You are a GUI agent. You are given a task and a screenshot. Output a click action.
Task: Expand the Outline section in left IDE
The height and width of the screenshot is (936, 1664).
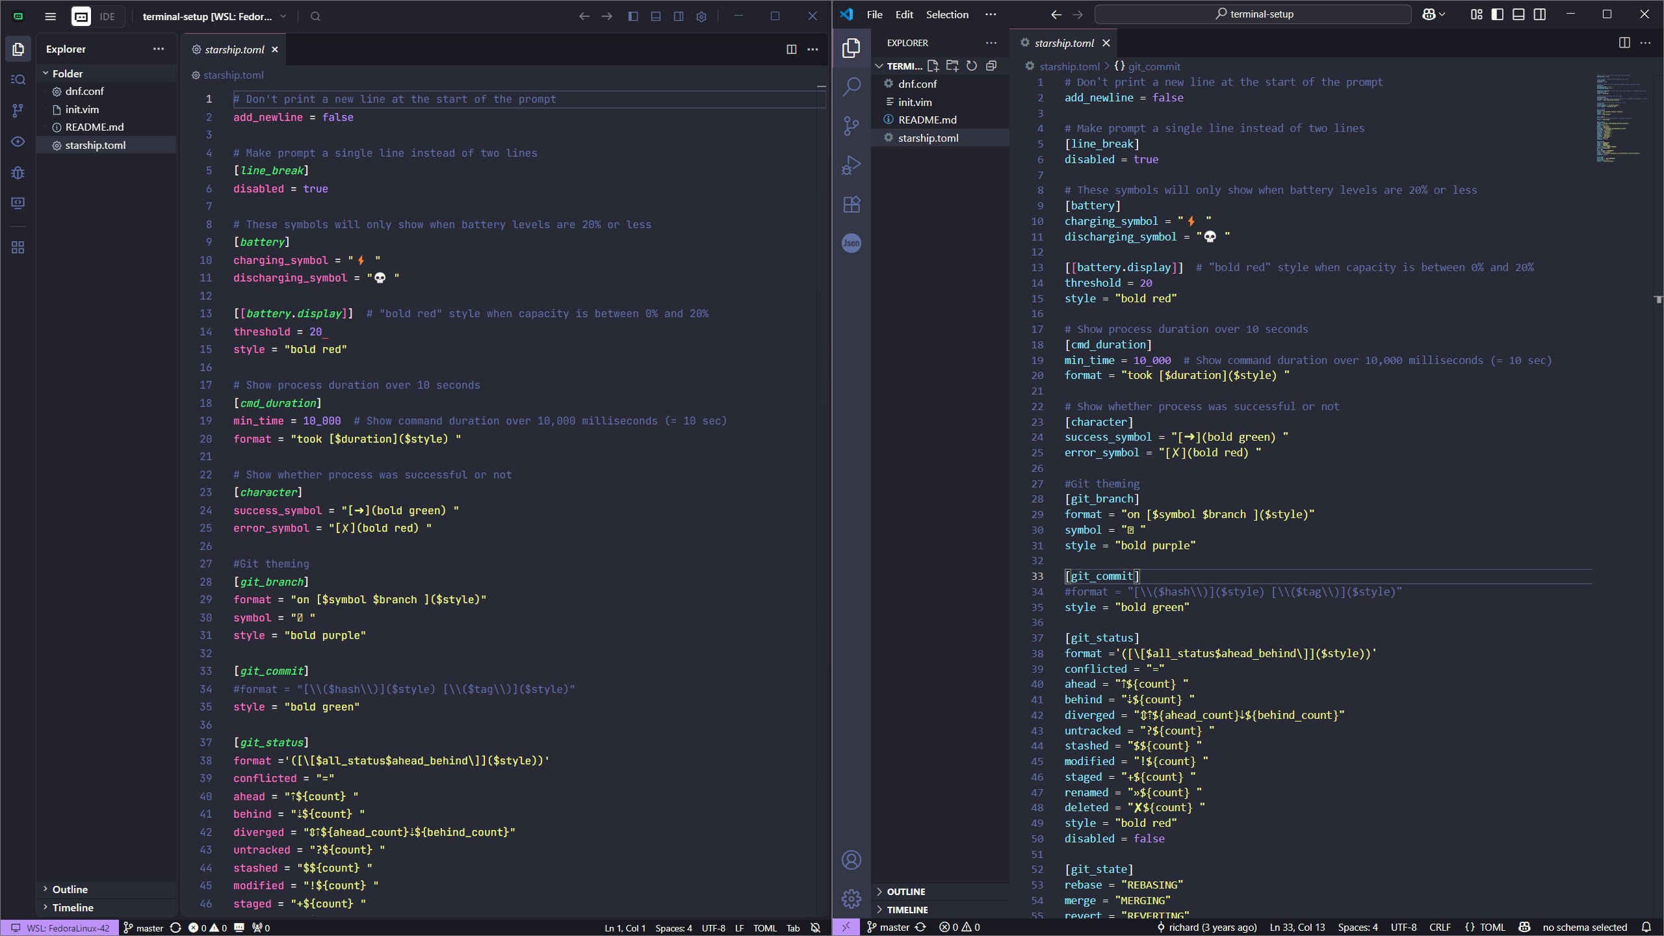click(107, 889)
